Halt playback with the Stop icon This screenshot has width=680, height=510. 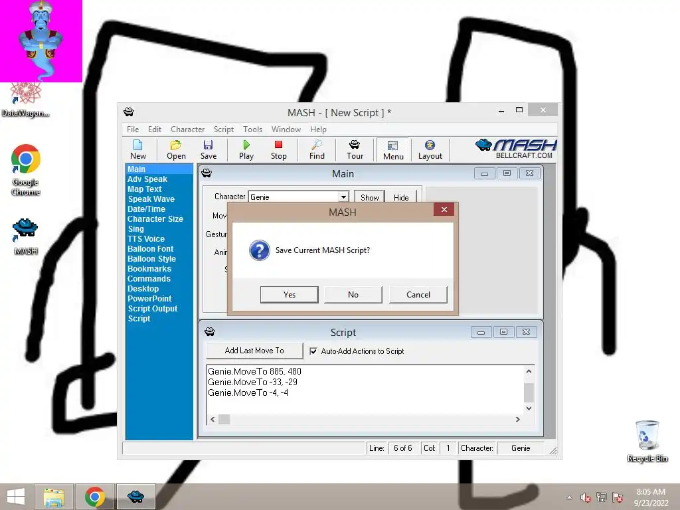coord(278,149)
